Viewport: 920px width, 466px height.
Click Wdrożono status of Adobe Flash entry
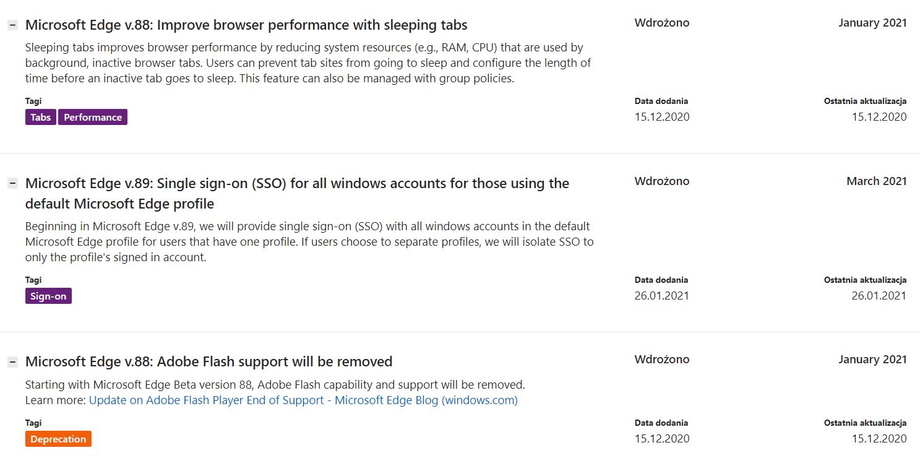click(662, 360)
